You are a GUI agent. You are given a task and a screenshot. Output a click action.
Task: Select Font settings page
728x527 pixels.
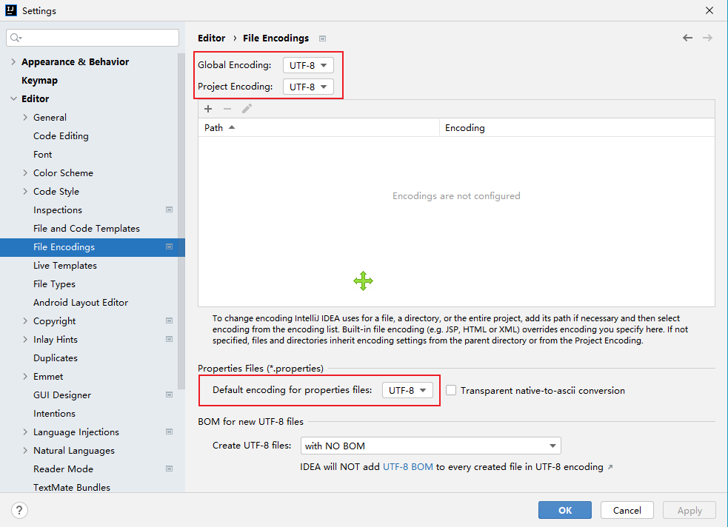click(43, 155)
